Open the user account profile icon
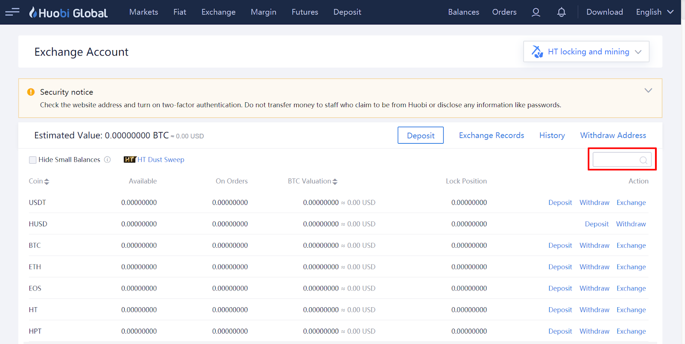 point(536,12)
